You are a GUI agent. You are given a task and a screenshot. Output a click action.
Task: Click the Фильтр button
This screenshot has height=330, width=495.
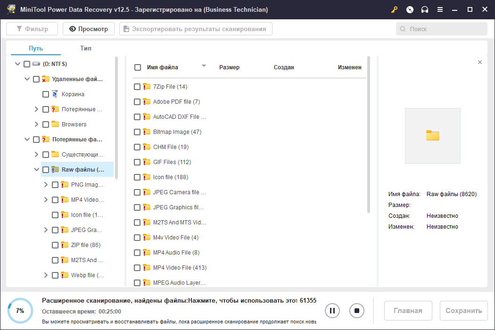(32, 29)
